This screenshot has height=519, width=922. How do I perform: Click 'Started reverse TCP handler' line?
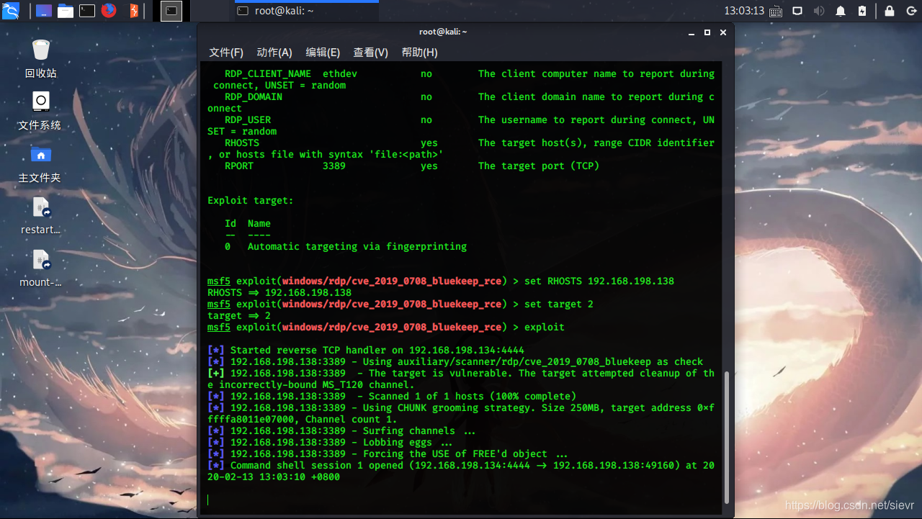[366, 350]
